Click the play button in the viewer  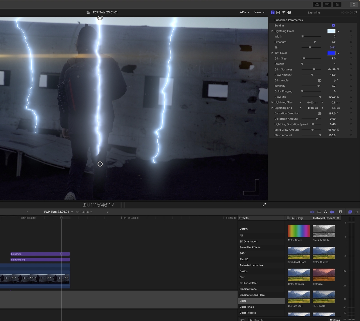tap(84, 205)
